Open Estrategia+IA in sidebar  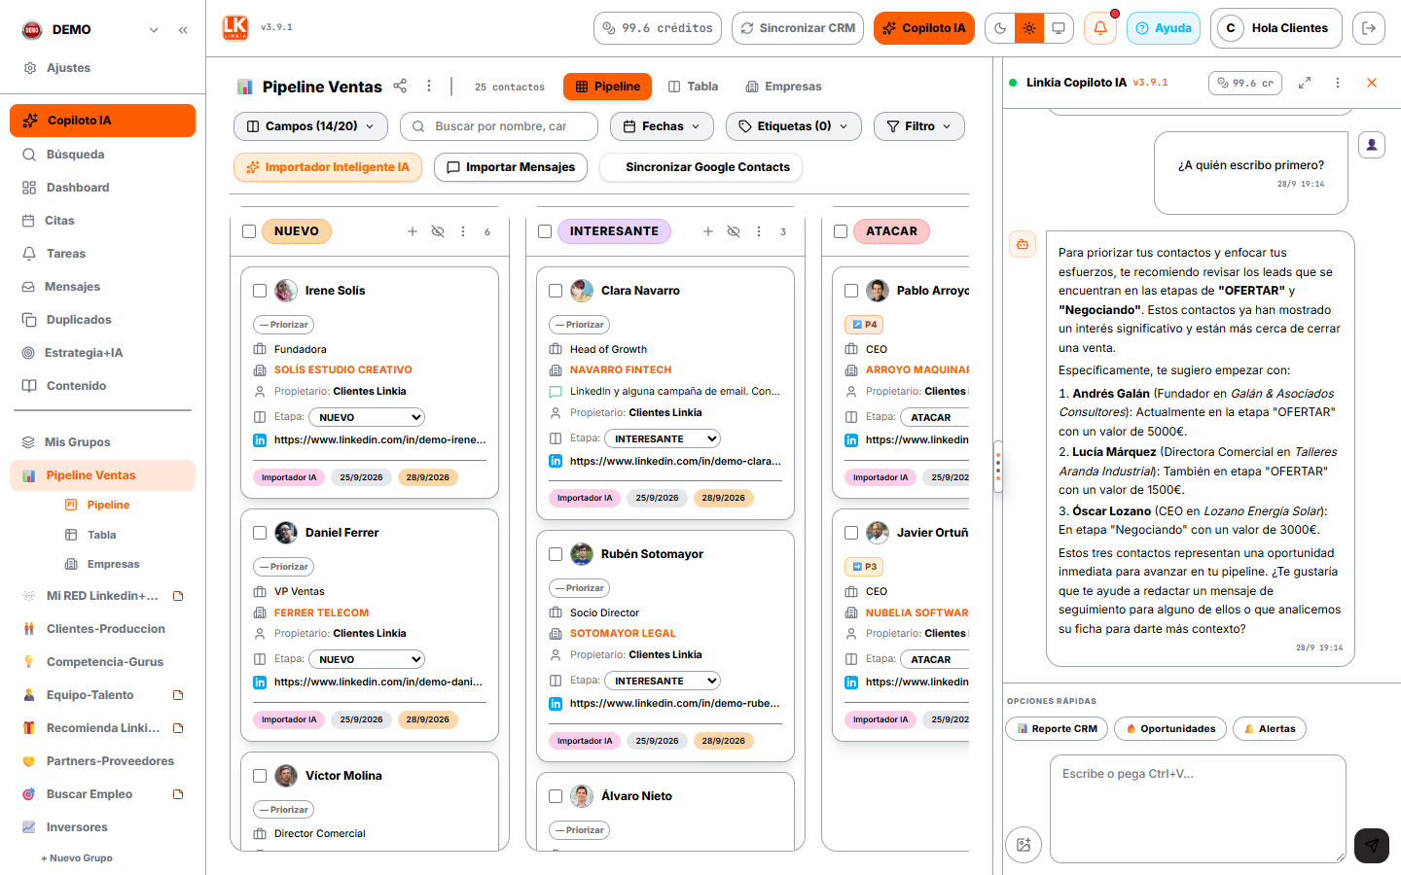click(84, 353)
